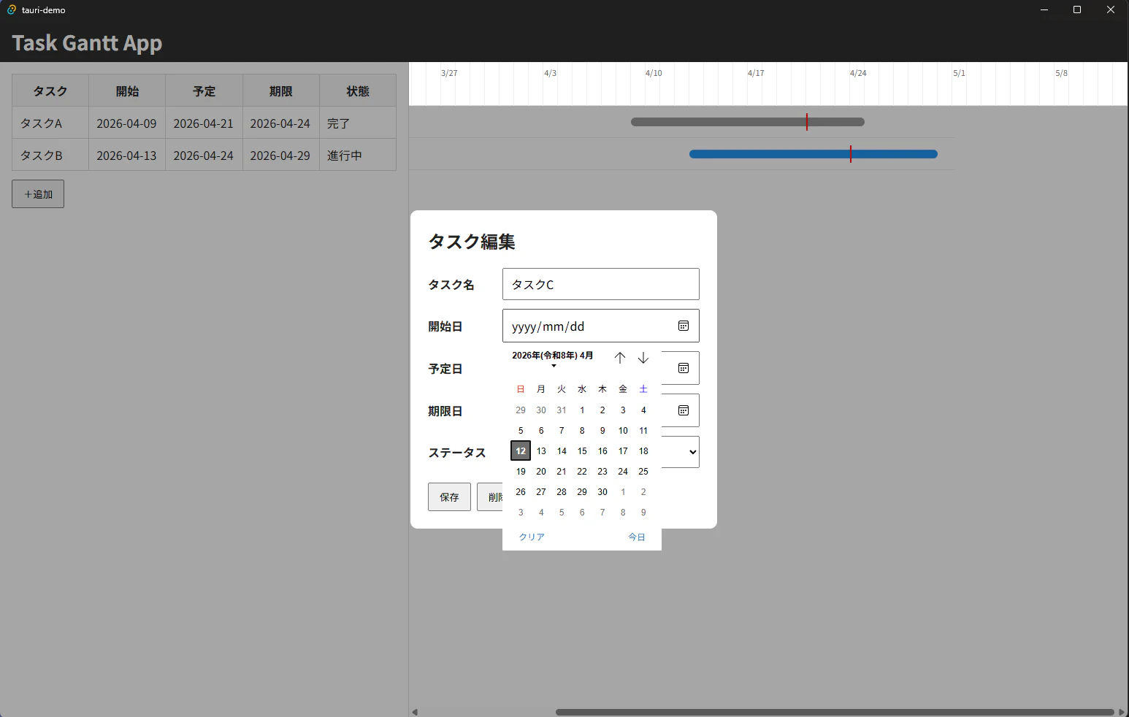
Task: Click the 期限 column header
Action: click(280, 91)
